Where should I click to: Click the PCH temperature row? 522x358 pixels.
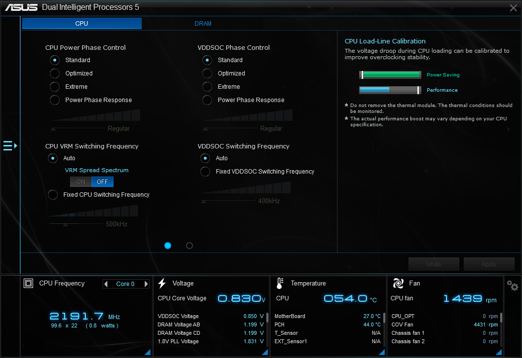pos(328,325)
